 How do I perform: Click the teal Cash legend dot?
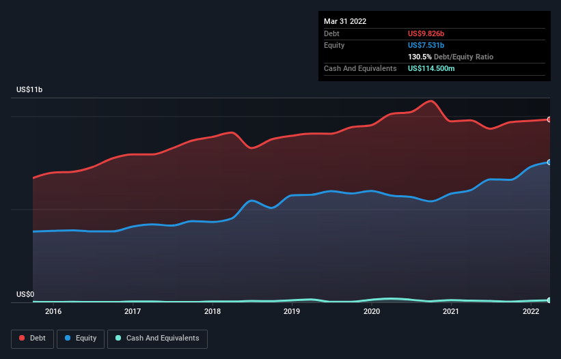[118, 338]
